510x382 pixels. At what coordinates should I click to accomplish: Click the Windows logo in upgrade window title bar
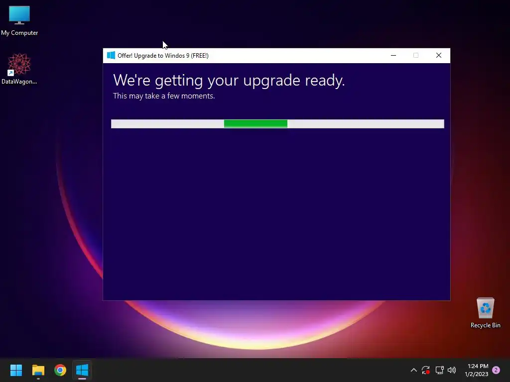coord(111,56)
